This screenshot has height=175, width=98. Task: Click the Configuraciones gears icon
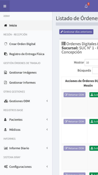[6, 167]
